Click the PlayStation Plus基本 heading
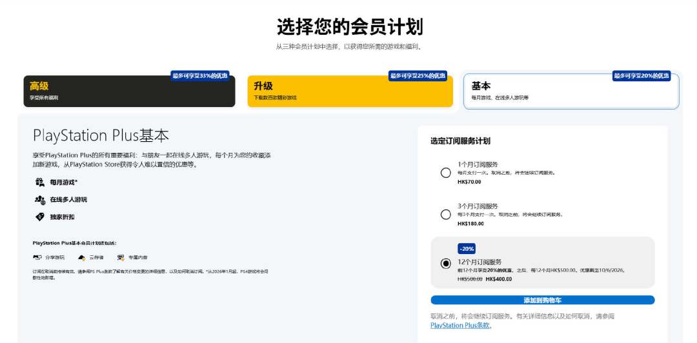This screenshot has width=697, height=343. coord(101,135)
